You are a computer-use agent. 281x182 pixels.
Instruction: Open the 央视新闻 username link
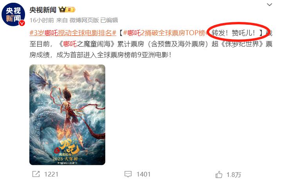(43, 10)
